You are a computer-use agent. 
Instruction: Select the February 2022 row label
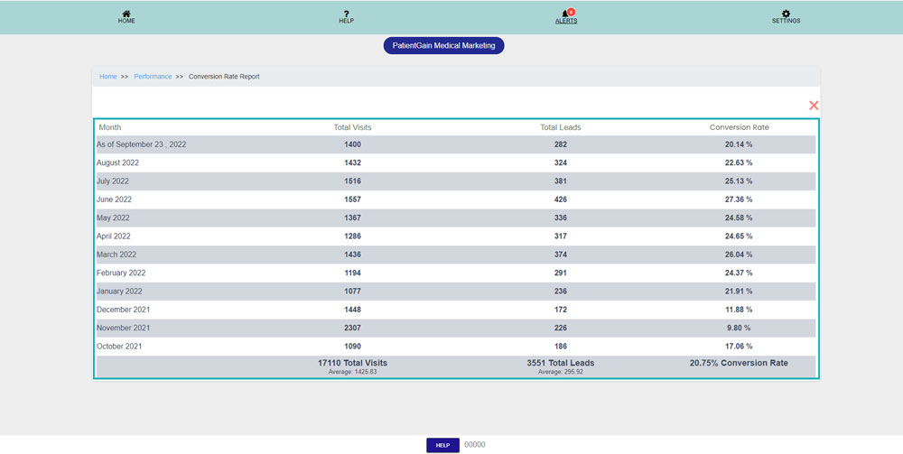coord(121,273)
